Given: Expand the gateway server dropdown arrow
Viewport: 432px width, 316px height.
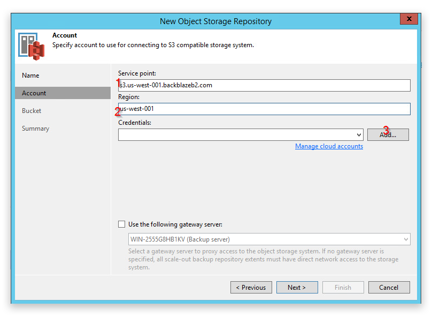Looking at the screenshot, I should (406, 239).
